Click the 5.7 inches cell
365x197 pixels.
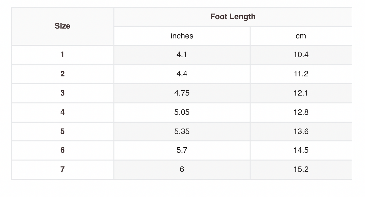tap(182, 150)
